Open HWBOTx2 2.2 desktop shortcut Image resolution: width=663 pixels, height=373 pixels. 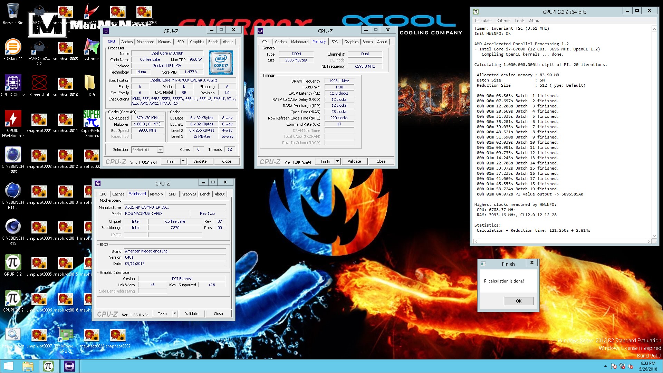click(x=39, y=52)
